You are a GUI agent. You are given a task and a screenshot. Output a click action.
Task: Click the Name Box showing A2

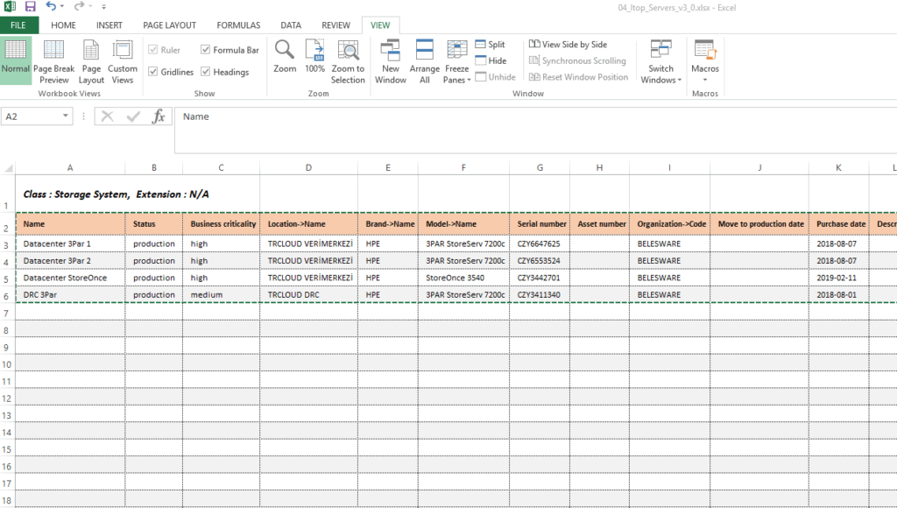click(x=35, y=116)
